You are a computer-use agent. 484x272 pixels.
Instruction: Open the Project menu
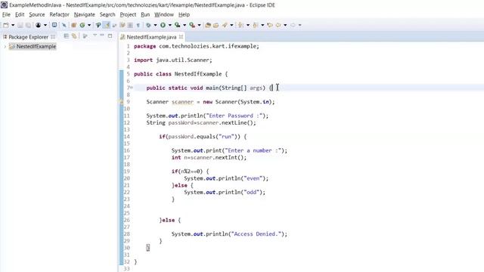(128, 14)
